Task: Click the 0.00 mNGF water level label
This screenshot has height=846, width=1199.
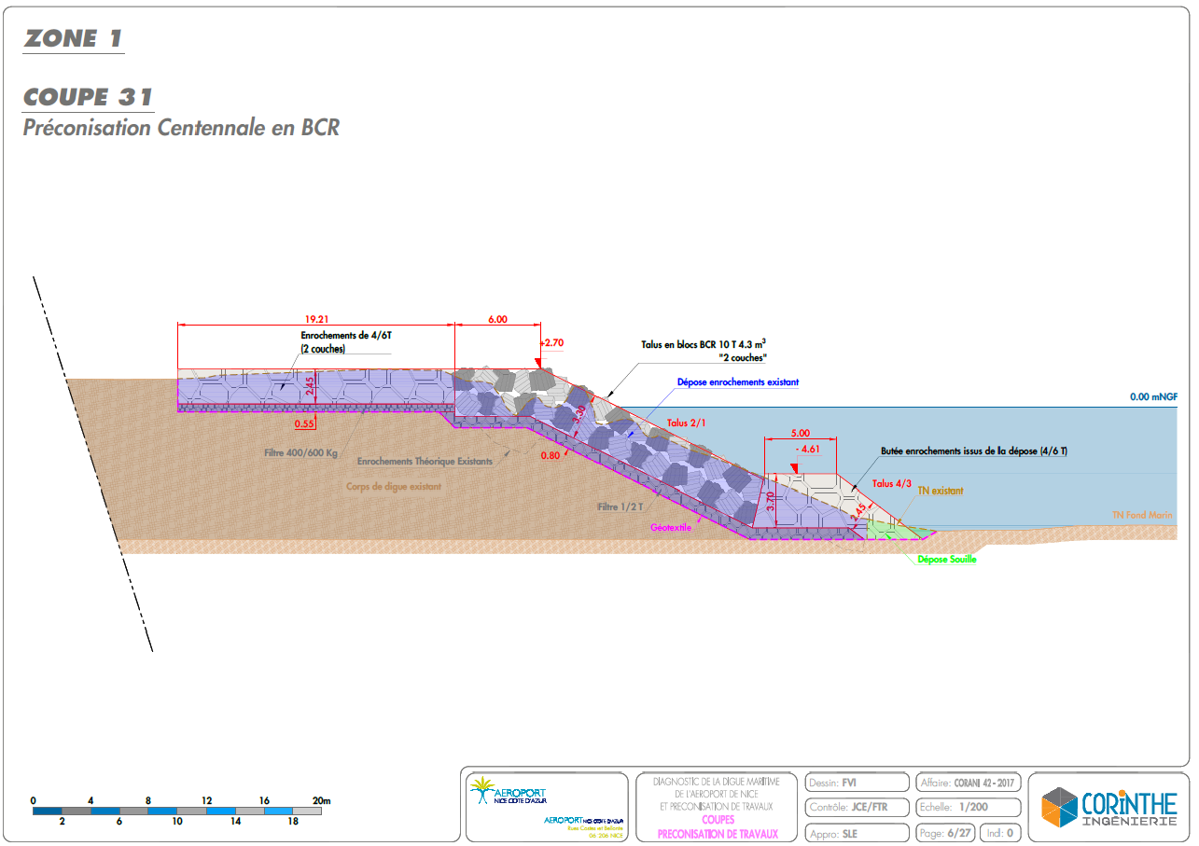Action: pyautogui.click(x=1154, y=396)
